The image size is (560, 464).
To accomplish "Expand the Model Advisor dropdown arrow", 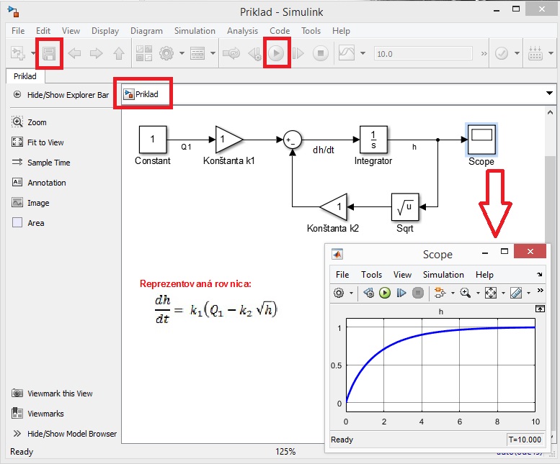I will point(517,53).
